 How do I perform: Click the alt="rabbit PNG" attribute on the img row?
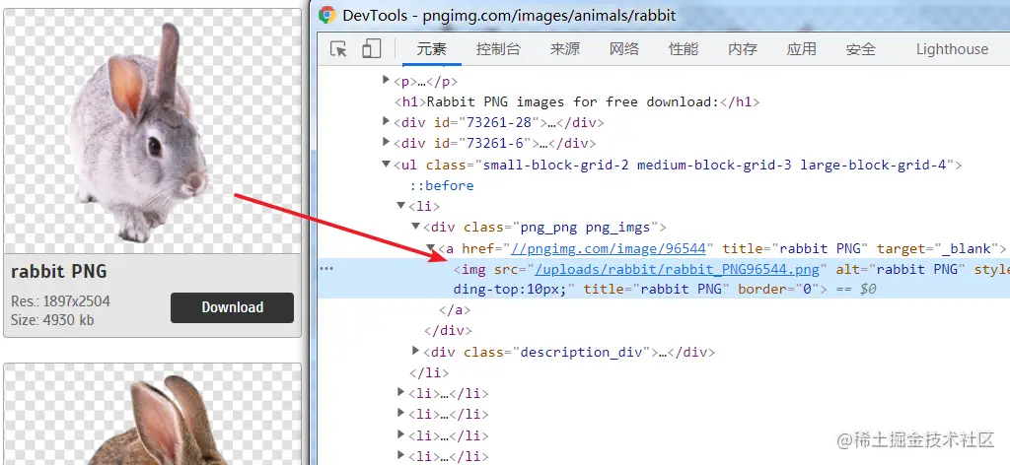901,269
